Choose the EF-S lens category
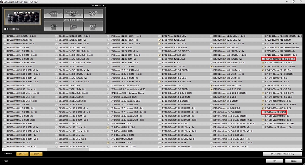The width and height of the screenshot is (305, 165). click(x=93, y=26)
